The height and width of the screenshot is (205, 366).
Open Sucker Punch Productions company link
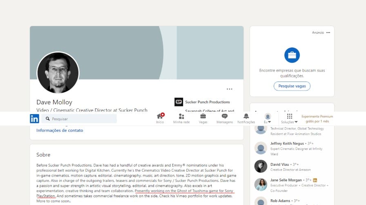point(208,102)
